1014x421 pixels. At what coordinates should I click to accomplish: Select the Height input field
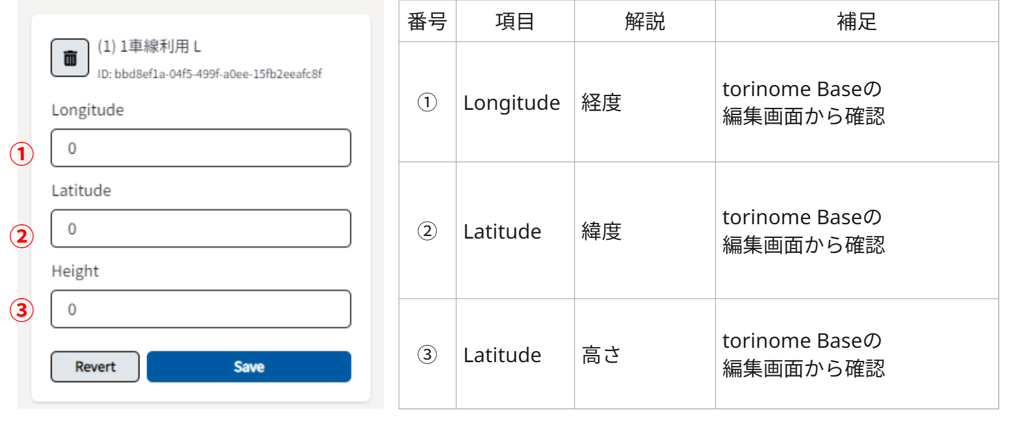click(201, 309)
